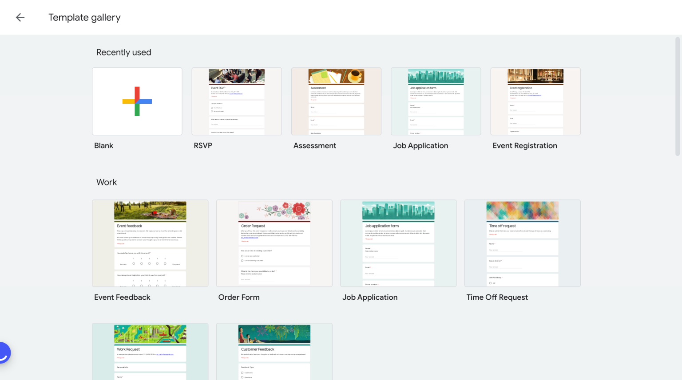
Task: Open the Customer Feedback template
Action: (x=274, y=352)
